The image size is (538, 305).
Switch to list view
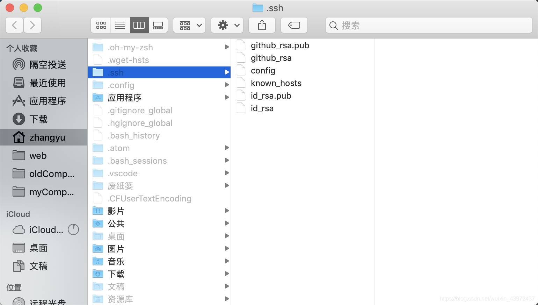click(120, 25)
